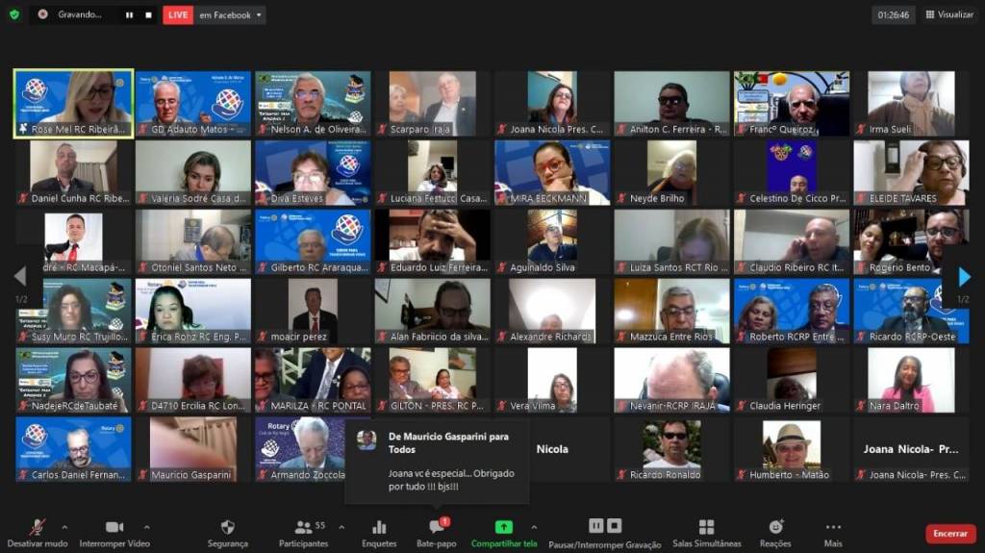
Task: Click the red Encerrar button
Action: [x=949, y=534]
